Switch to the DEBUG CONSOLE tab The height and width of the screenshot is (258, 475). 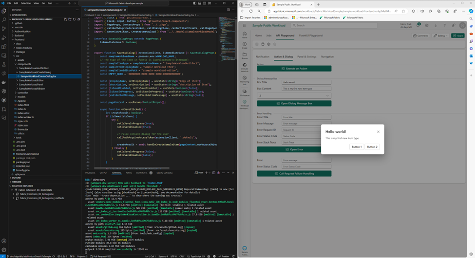coord(165,173)
